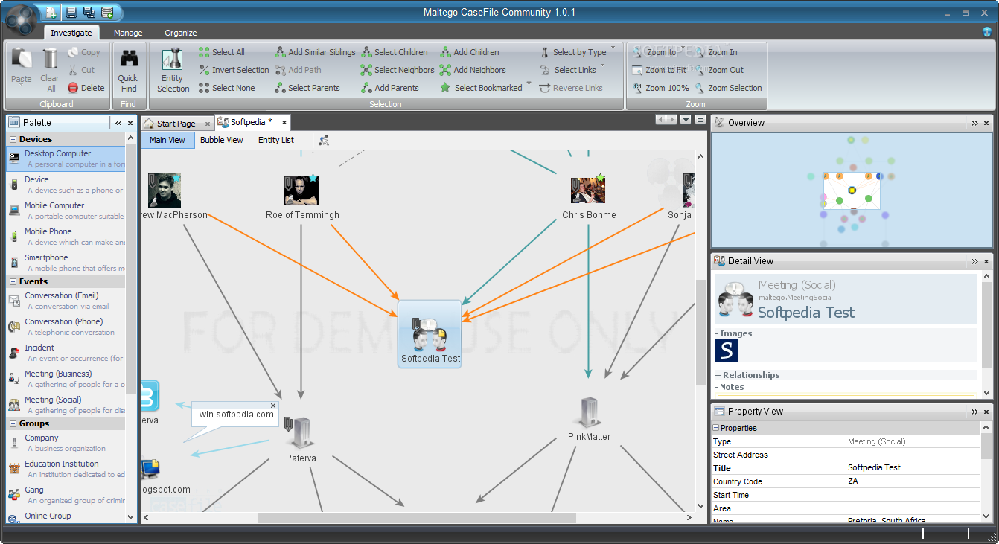Click Select None
999x544 pixels.
pos(227,88)
